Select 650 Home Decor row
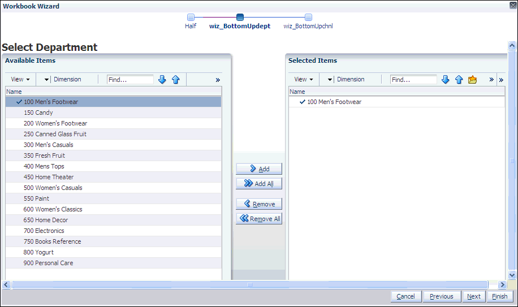 click(x=113, y=220)
